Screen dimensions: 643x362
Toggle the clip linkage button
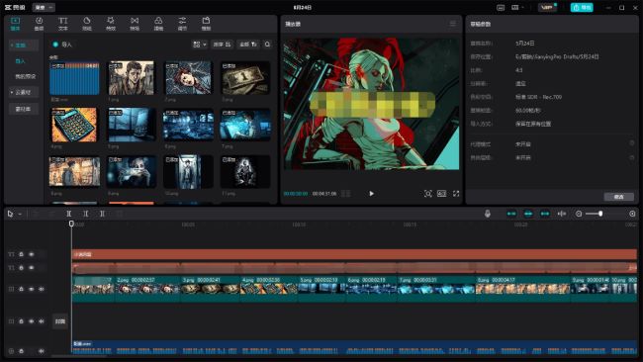pyautogui.click(x=545, y=214)
